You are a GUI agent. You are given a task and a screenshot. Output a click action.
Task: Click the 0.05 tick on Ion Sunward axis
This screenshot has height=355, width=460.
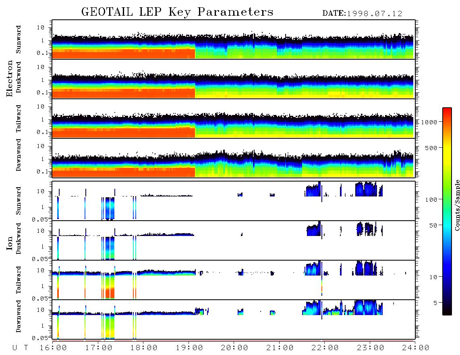pos(40,219)
